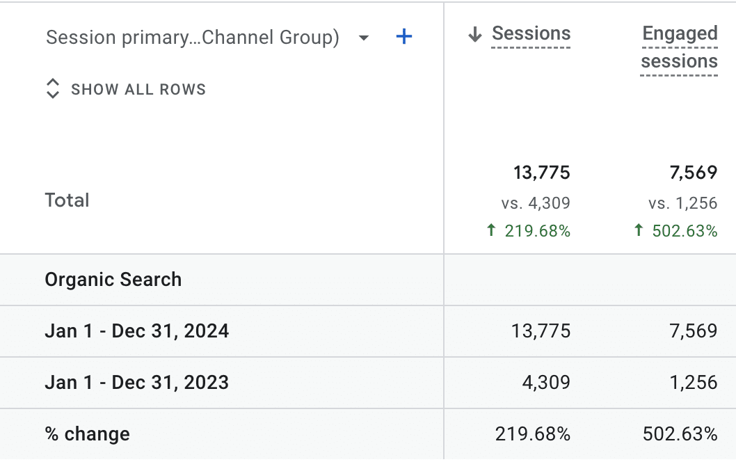This screenshot has width=736, height=462.
Task: Click the bold total Sessions value 13,775
Action: [541, 173]
